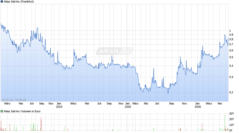Click the green volume legend square
Image resolution: width=239 pixels, height=133 pixels.
2,111
